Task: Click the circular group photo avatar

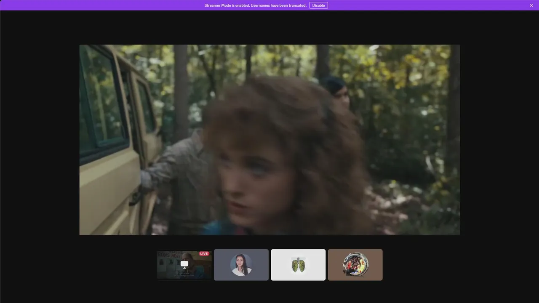Action: [x=355, y=265]
